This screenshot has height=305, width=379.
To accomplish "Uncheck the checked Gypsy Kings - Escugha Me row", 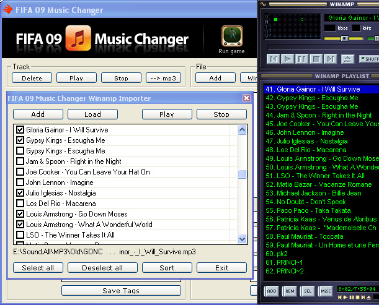I will tap(20, 140).
